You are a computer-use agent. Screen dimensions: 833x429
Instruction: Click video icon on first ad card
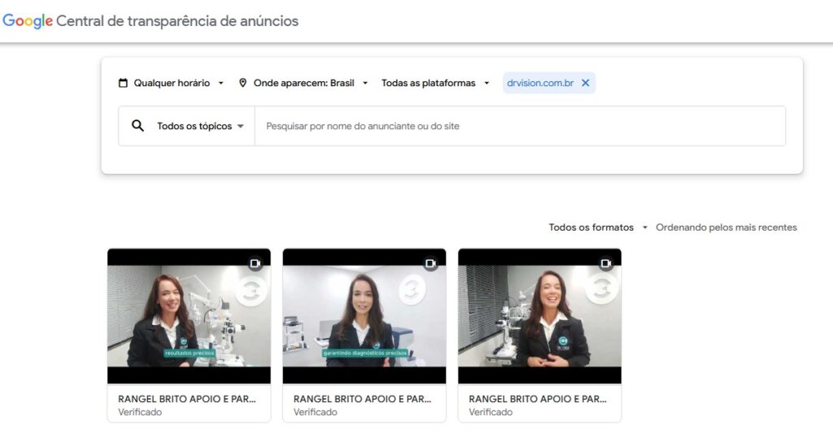255,263
